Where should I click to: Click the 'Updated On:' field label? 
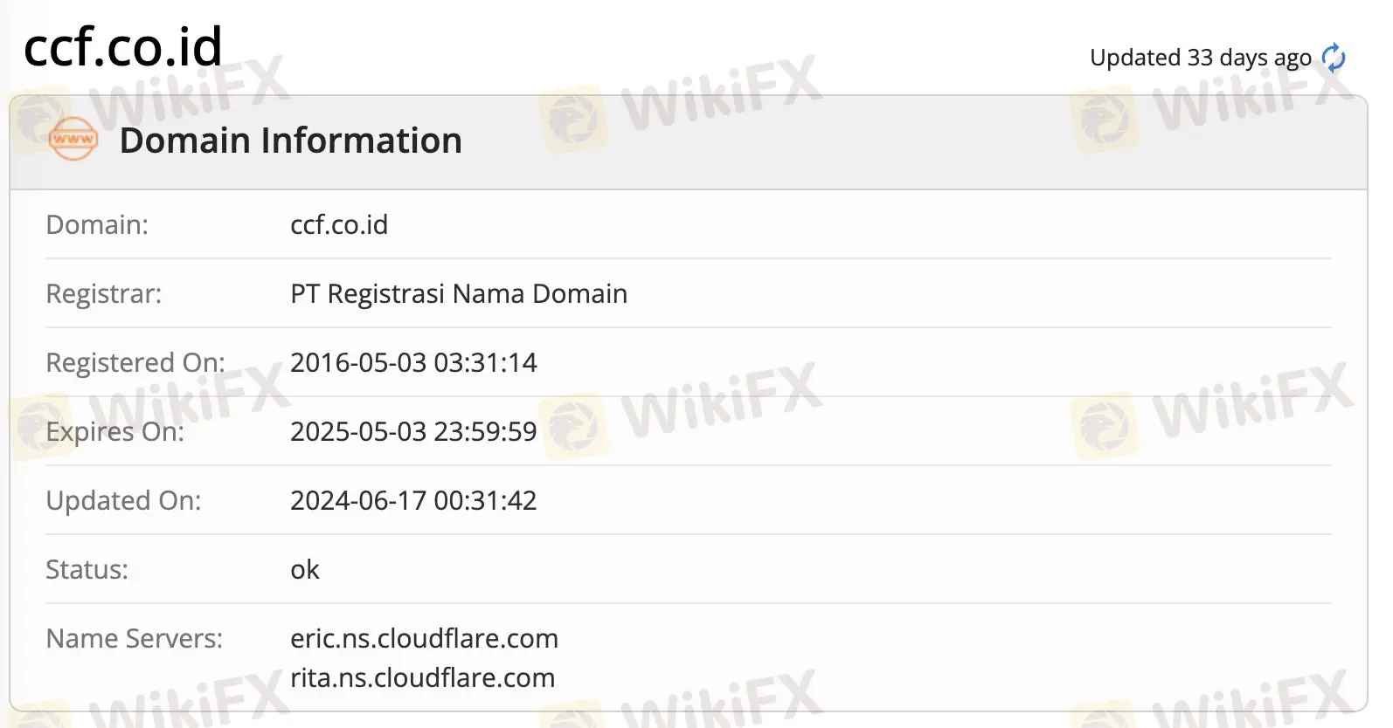click(x=123, y=500)
